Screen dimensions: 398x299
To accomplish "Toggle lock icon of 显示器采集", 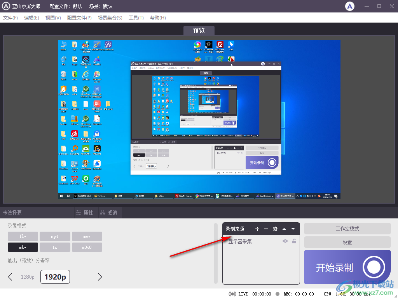I will tap(294, 241).
